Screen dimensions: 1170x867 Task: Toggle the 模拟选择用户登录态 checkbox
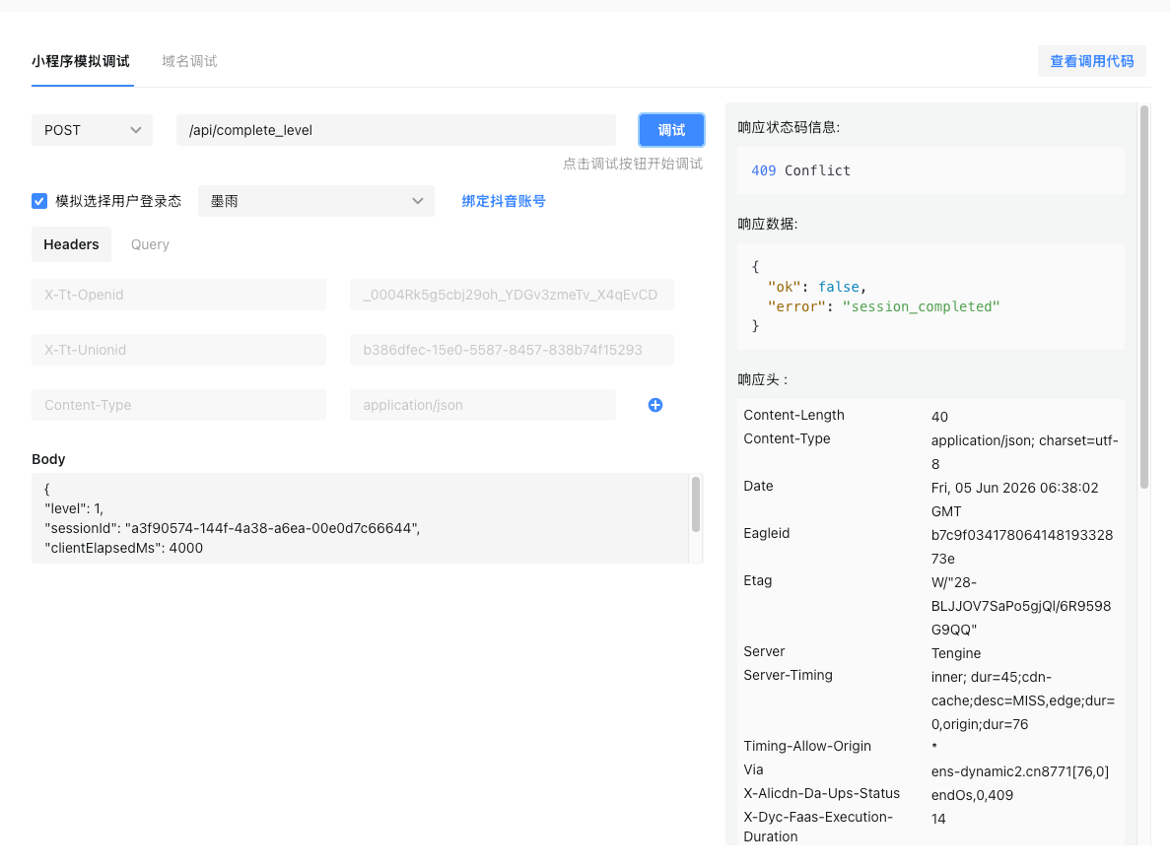39,201
